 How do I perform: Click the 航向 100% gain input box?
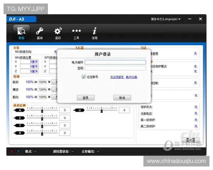(x=43, y=97)
